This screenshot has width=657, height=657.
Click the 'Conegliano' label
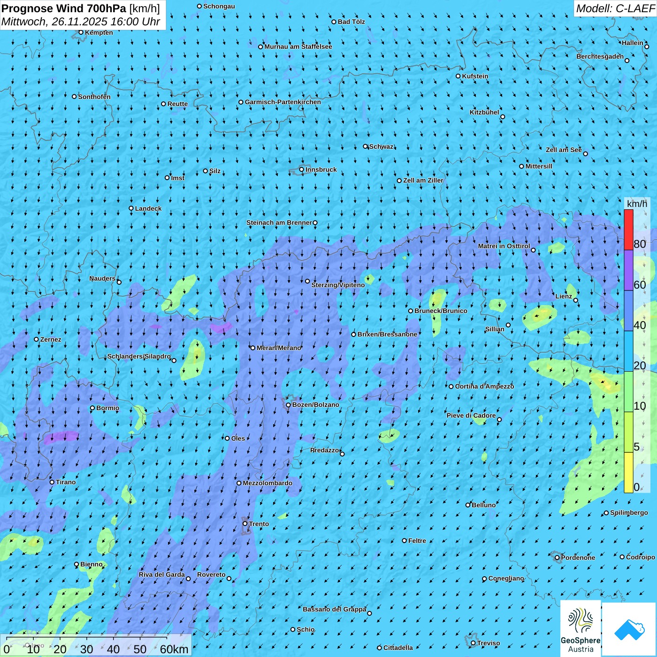pyautogui.click(x=506, y=578)
